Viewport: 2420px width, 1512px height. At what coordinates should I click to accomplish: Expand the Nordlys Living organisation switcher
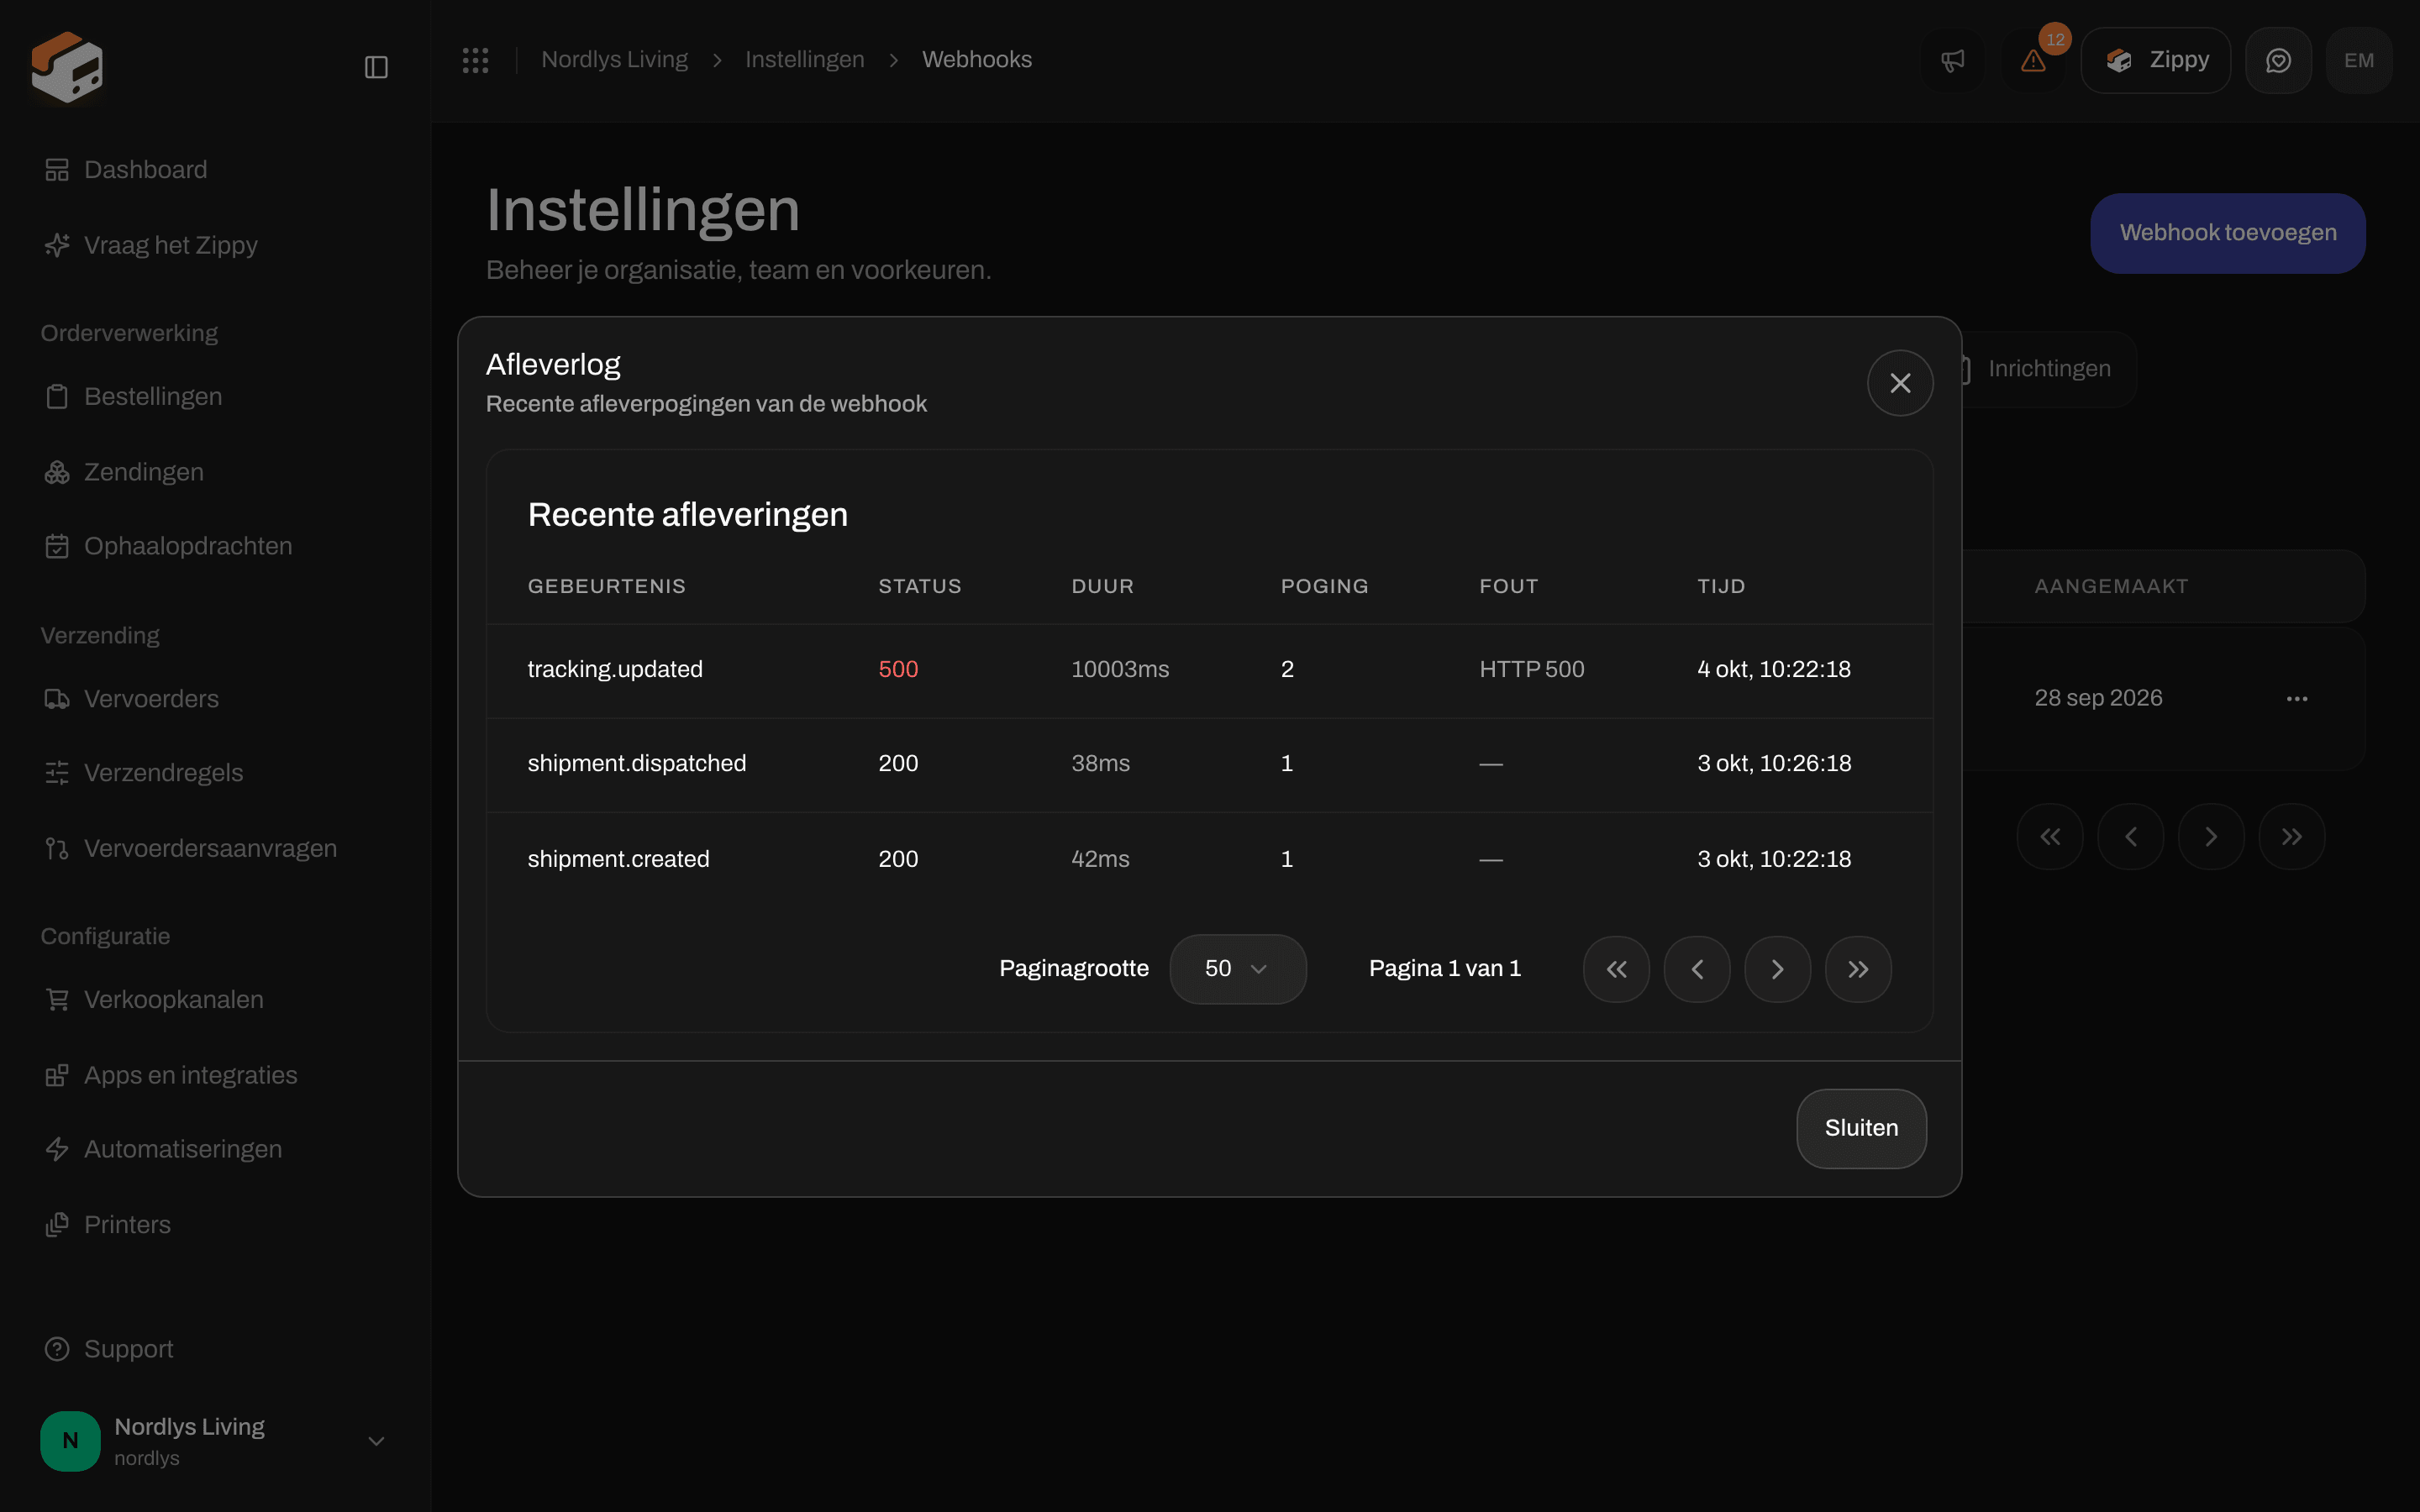(215, 1441)
